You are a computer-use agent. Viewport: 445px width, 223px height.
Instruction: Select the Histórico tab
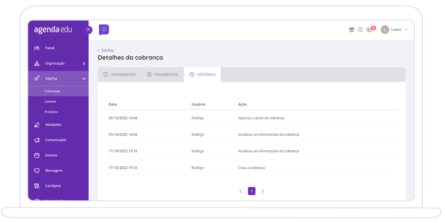tap(202, 75)
